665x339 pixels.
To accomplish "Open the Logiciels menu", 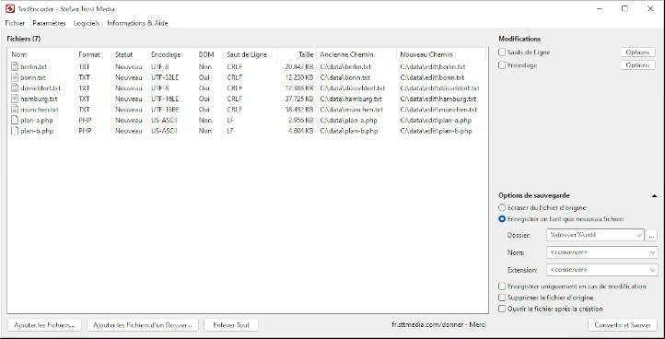I will 87,23.
